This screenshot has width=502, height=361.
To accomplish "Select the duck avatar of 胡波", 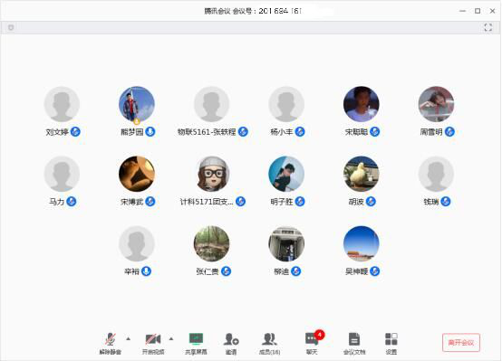I will point(362,174).
